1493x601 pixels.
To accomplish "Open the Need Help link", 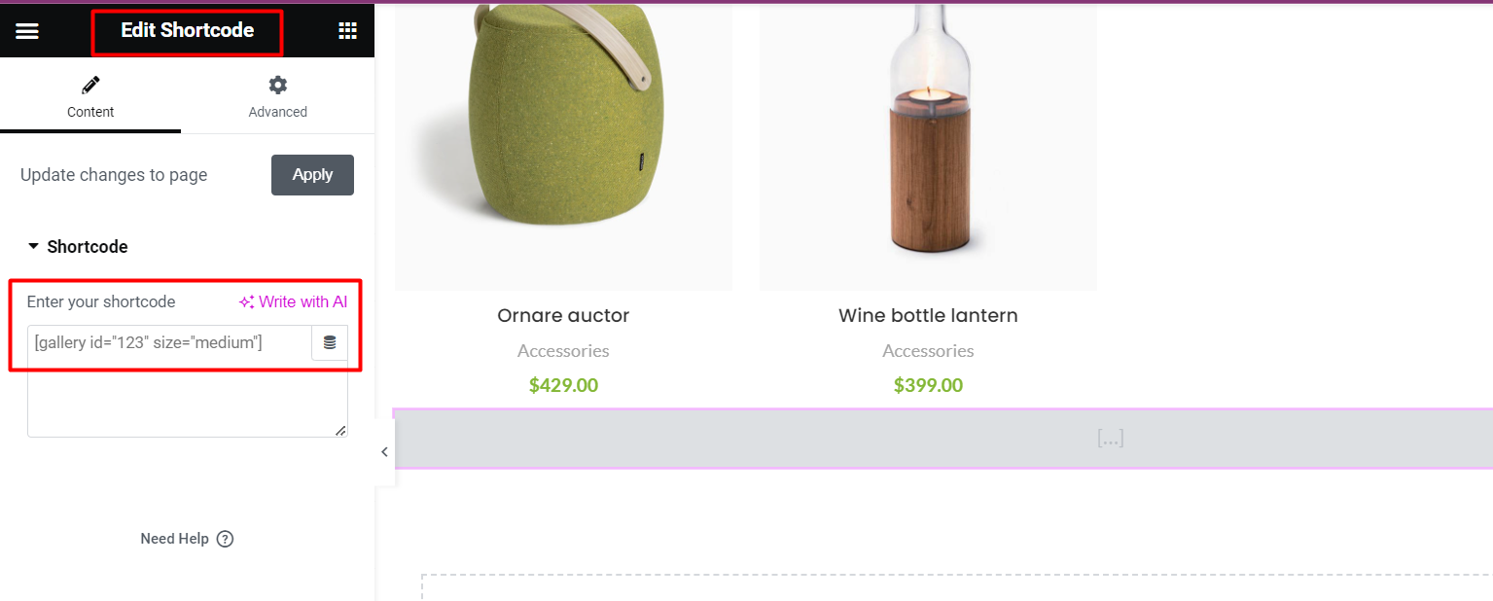I will click(175, 539).
